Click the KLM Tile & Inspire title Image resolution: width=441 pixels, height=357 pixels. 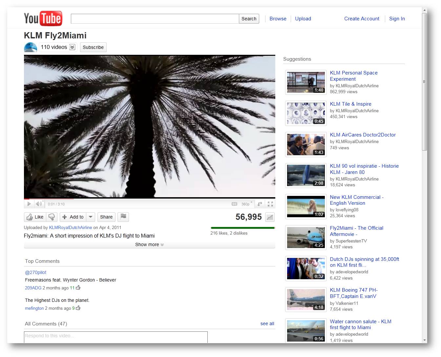[350, 104]
